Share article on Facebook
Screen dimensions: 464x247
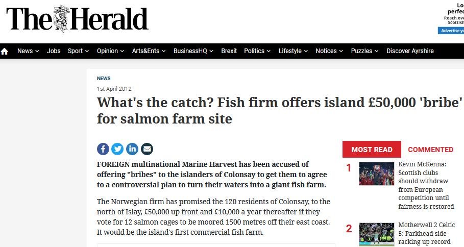[103, 149]
